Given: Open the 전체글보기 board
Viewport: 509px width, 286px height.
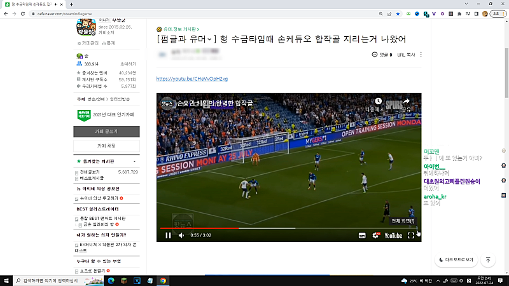Looking at the screenshot, I should point(90,172).
